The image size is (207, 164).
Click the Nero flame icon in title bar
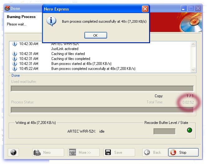tap(7, 8)
